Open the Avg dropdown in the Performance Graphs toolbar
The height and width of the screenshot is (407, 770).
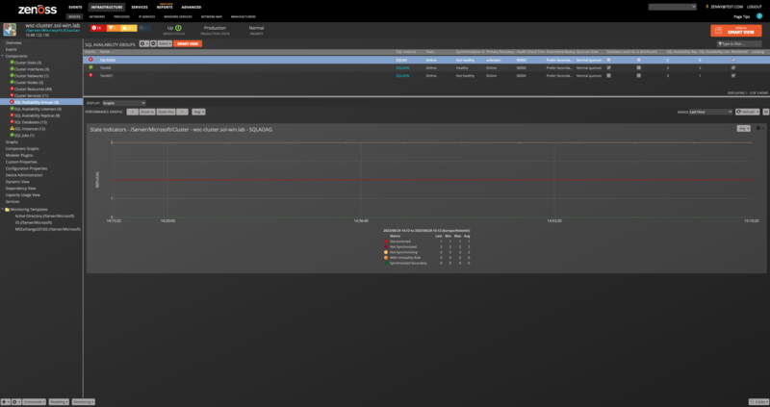[198, 112]
